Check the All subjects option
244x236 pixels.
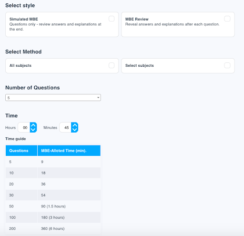point(112,65)
